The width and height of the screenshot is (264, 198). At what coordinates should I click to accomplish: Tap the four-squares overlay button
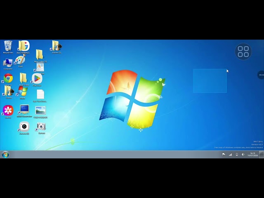pos(243,52)
